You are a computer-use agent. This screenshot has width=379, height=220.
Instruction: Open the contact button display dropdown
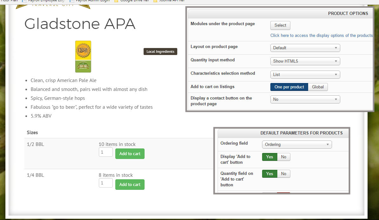pos(305,100)
